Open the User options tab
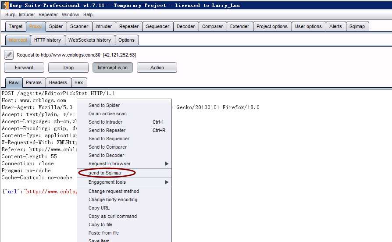 click(309, 26)
